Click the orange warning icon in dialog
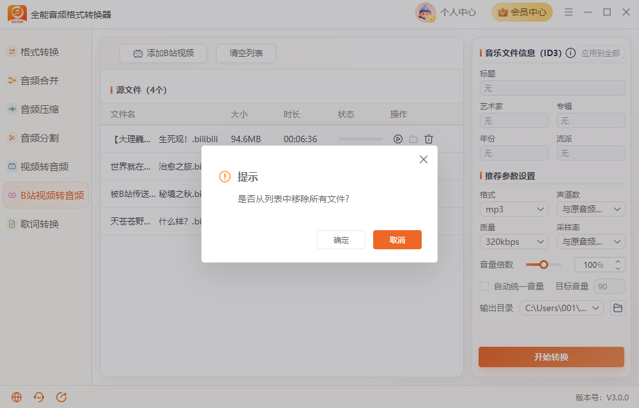 pyautogui.click(x=225, y=177)
